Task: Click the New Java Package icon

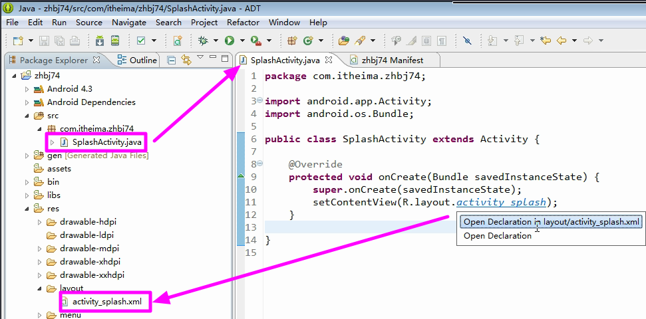Action: [x=292, y=41]
